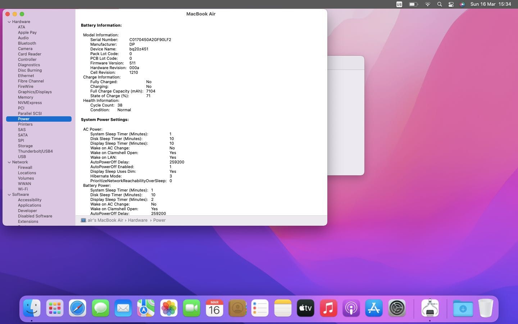Open date and time in menu bar

pyautogui.click(x=491, y=4)
